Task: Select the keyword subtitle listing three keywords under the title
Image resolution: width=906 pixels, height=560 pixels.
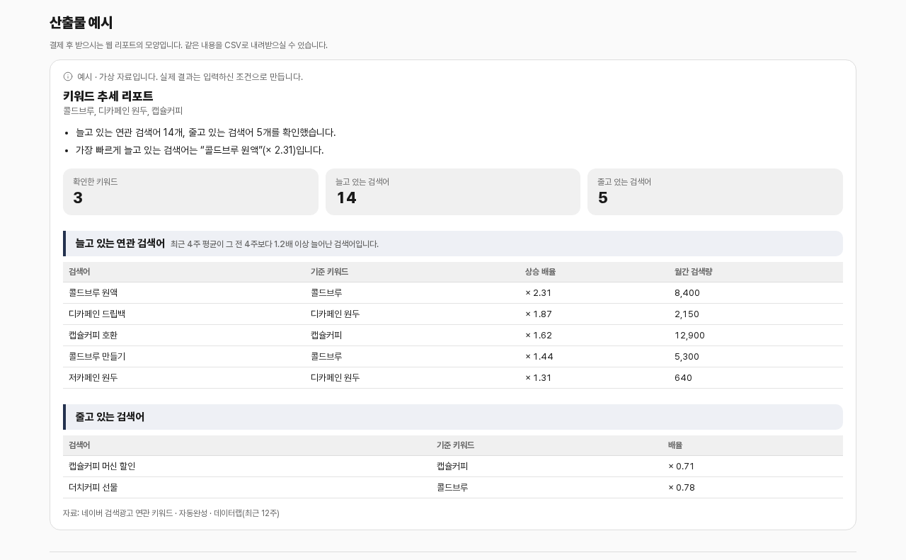Action: point(123,111)
